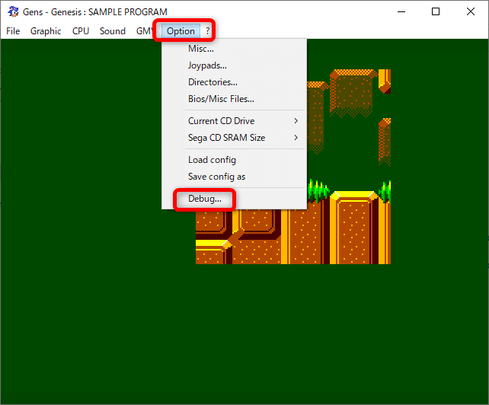
Task: Close the open Option menu
Action: 181,31
